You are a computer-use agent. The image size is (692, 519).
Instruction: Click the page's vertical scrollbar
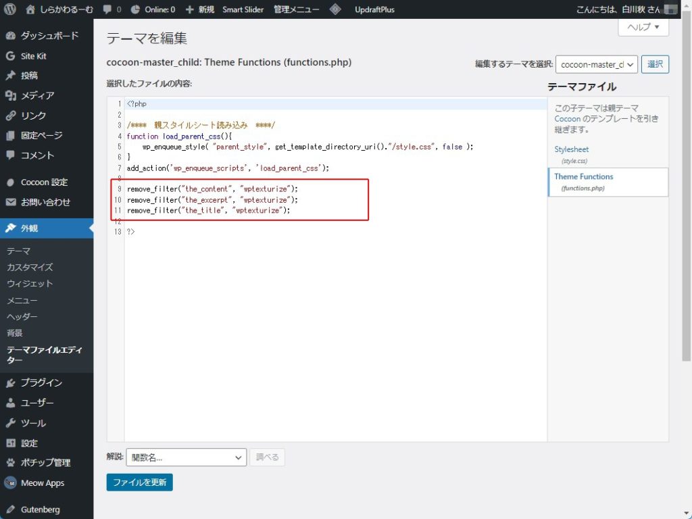(687, 203)
